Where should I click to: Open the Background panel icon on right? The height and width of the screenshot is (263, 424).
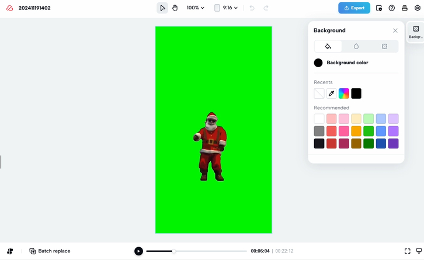pyautogui.click(x=416, y=31)
